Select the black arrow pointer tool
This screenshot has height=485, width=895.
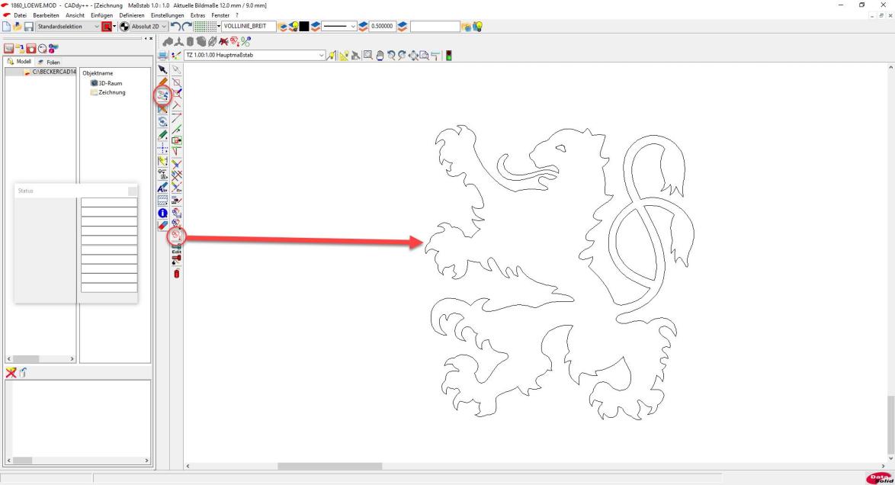pos(162,69)
